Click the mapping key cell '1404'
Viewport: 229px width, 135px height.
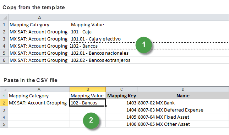(x=121, y=110)
